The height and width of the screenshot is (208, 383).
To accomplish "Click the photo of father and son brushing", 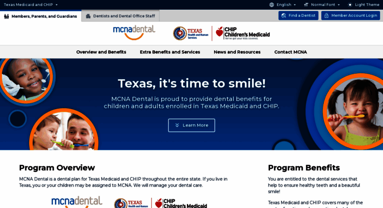I will click(64, 130).
